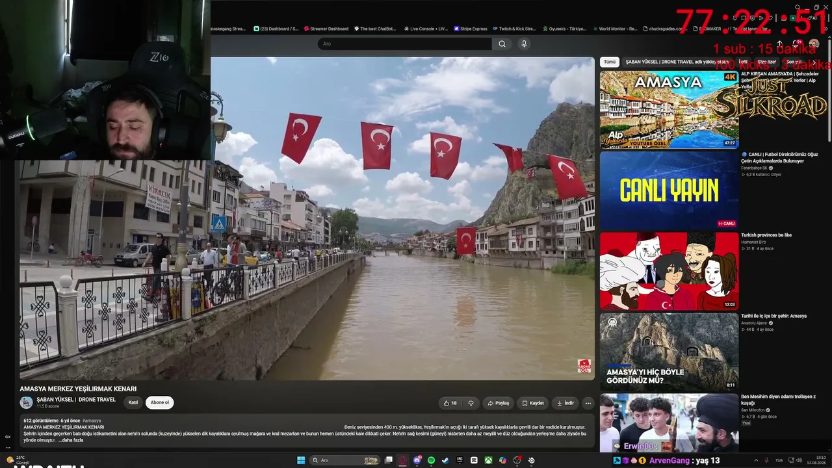Open Steam from the taskbar
This screenshot has width=832, height=468.
(445, 460)
